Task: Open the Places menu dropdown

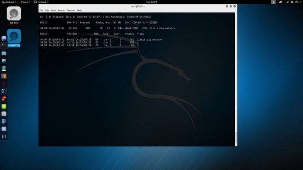Action: point(26,2)
